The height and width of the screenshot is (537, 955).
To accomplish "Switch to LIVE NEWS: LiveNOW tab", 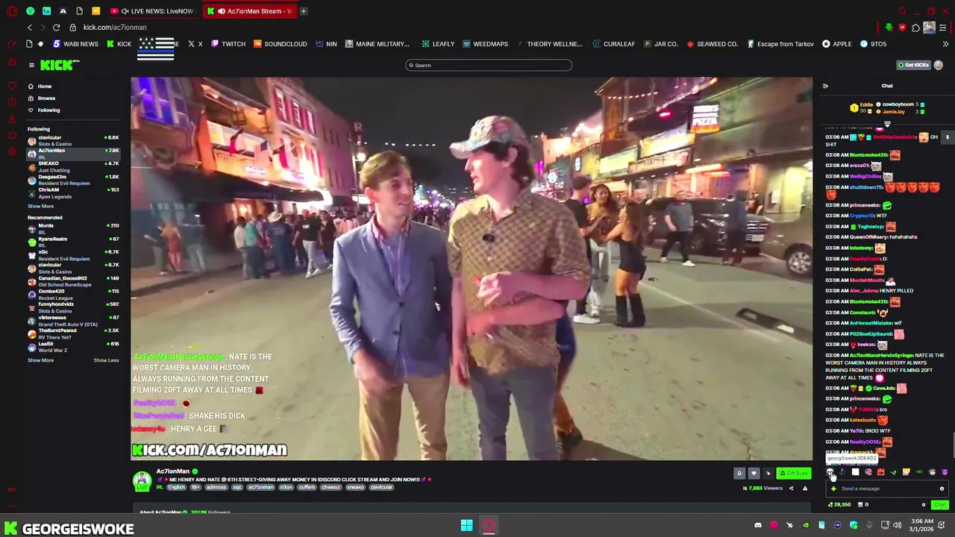I will click(x=154, y=11).
